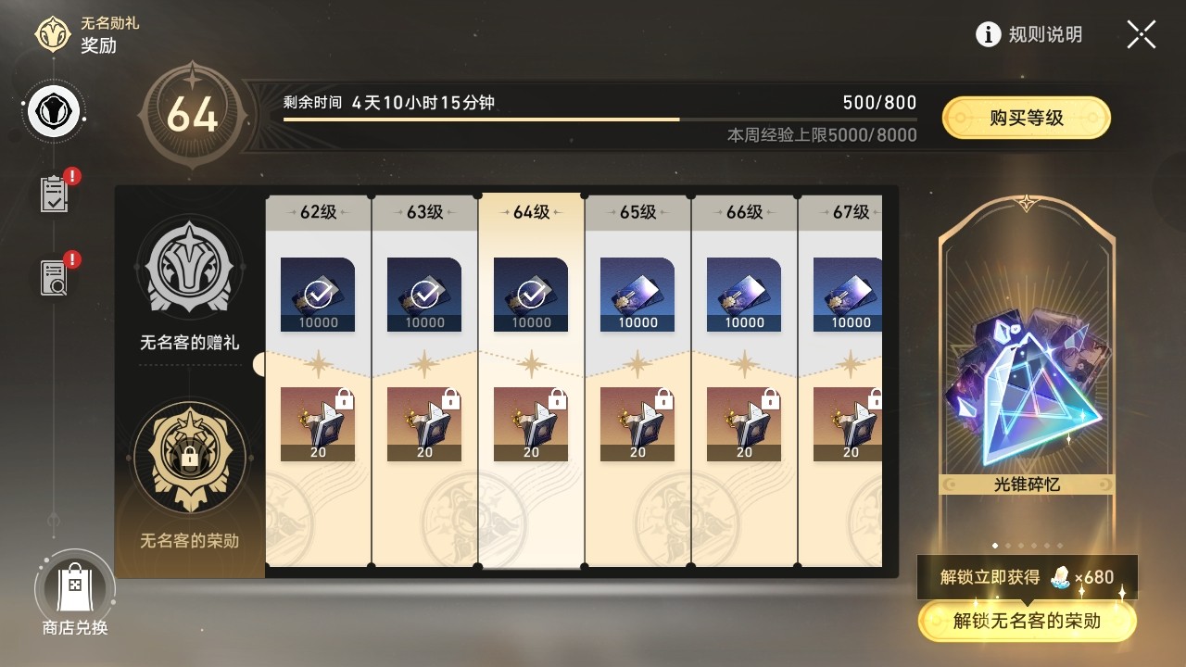This screenshot has width=1186, height=667.
Task: Click the claimed 10000 reward at 62级
Action: (x=318, y=295)
